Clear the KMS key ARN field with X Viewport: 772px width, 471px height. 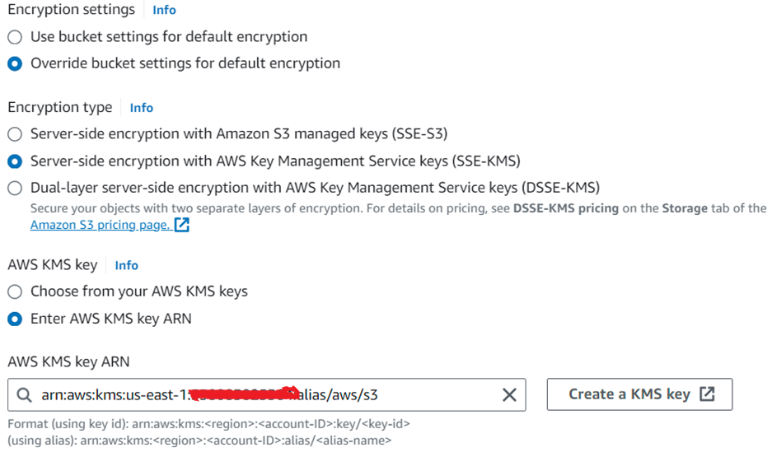[x=509, y=395]
